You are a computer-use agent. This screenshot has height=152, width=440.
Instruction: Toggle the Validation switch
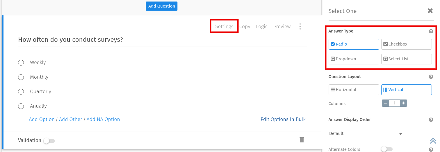49,141
